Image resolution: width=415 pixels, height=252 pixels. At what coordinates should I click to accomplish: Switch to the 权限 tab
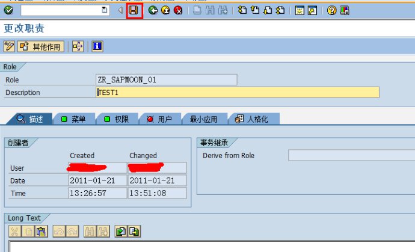point(117,119)
